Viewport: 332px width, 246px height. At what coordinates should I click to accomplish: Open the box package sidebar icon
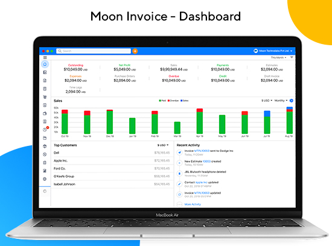(x=45, y=146)
